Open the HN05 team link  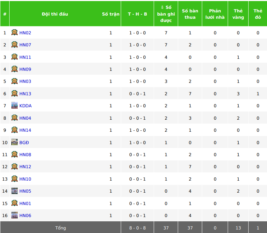[x=25, y=191]
